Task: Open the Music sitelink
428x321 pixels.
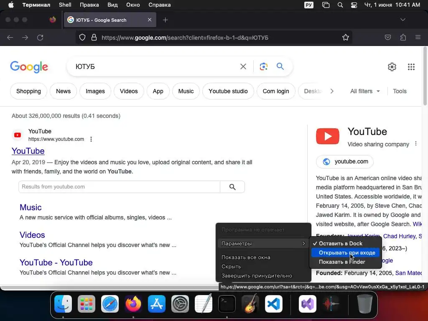Action: [31, 207]
